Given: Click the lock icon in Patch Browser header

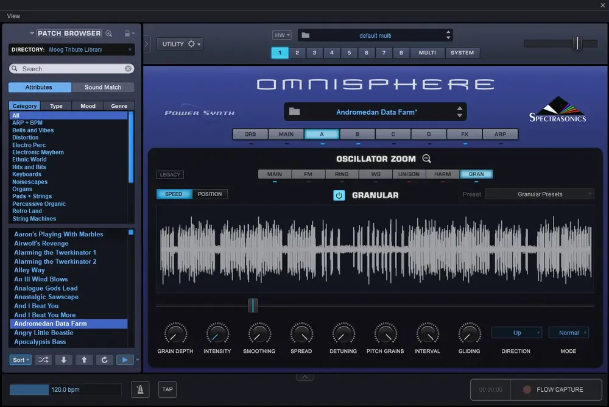Looking at the screenshot, I should coord(127,34).
